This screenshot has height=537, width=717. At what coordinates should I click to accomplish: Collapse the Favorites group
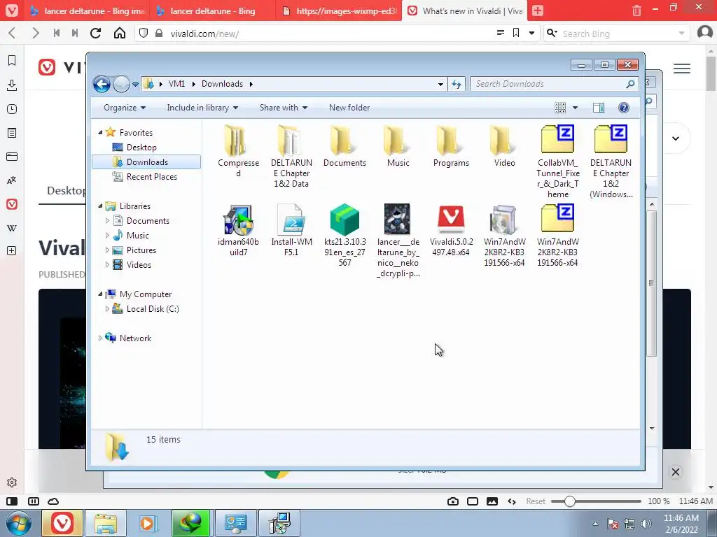click(x=101, y=132)
